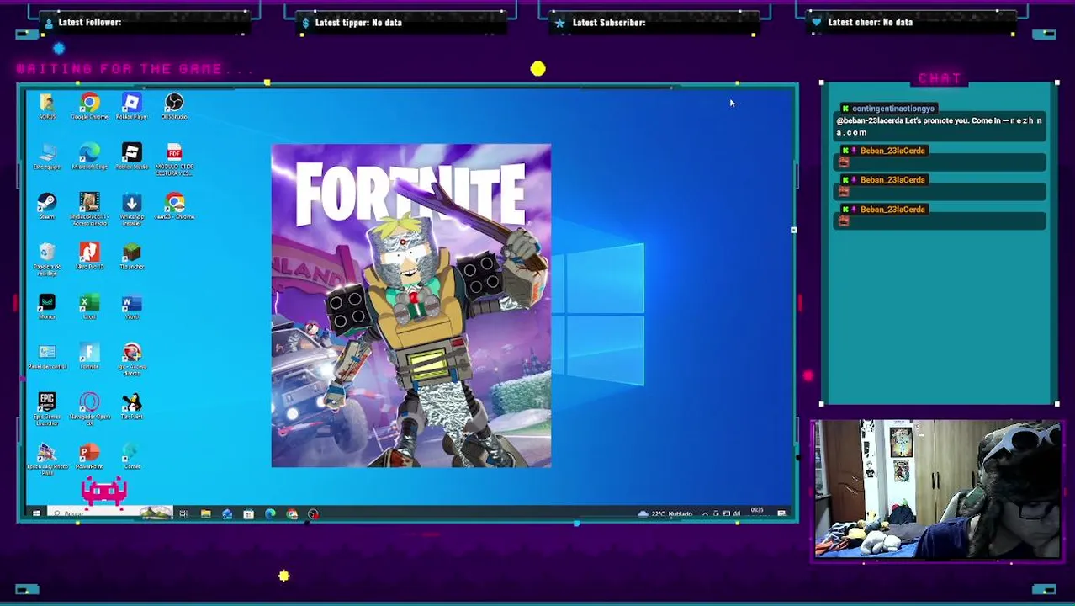Switch to Chrome in the taskbar

pos(292,513)
